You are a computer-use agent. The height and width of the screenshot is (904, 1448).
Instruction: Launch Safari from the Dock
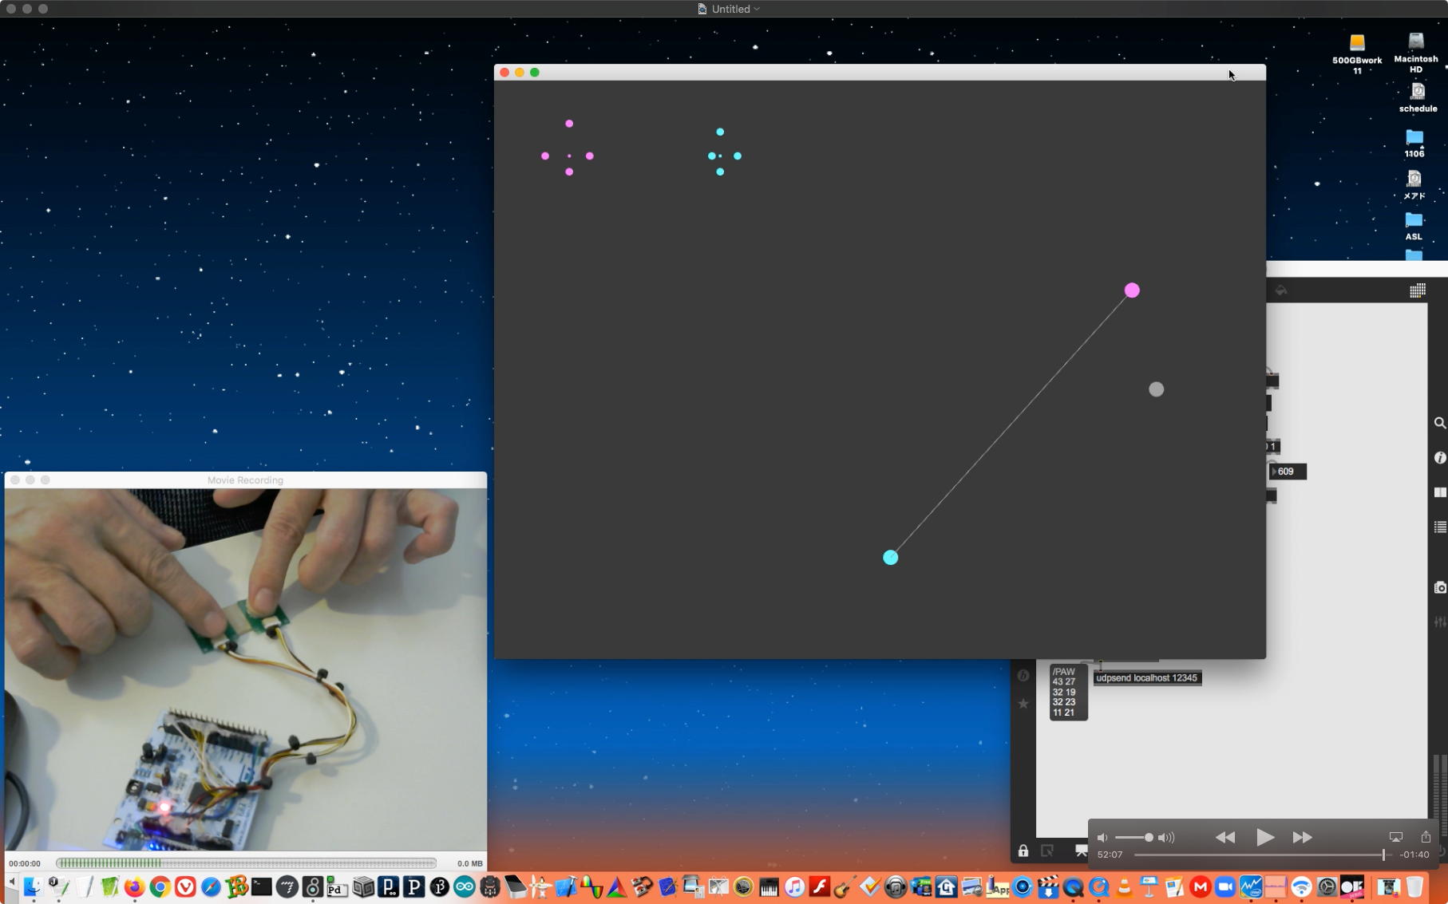point(211,886)
